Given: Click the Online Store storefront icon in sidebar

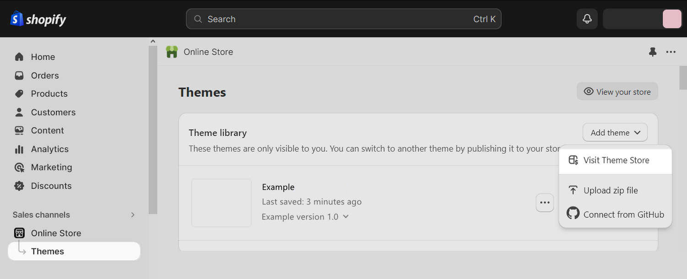Looking at the screenshot, I should (19, 233).
